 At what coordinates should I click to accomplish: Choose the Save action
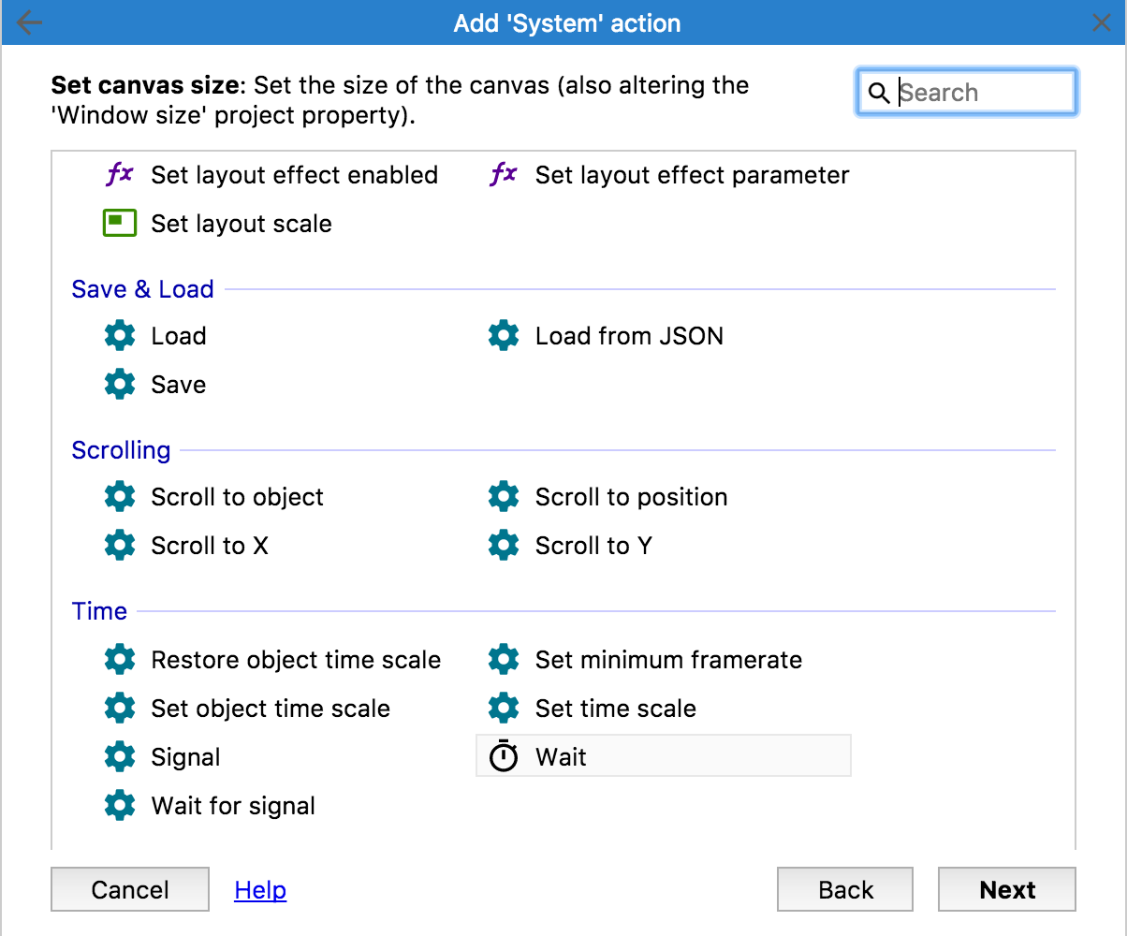click(x=178, y=385)
